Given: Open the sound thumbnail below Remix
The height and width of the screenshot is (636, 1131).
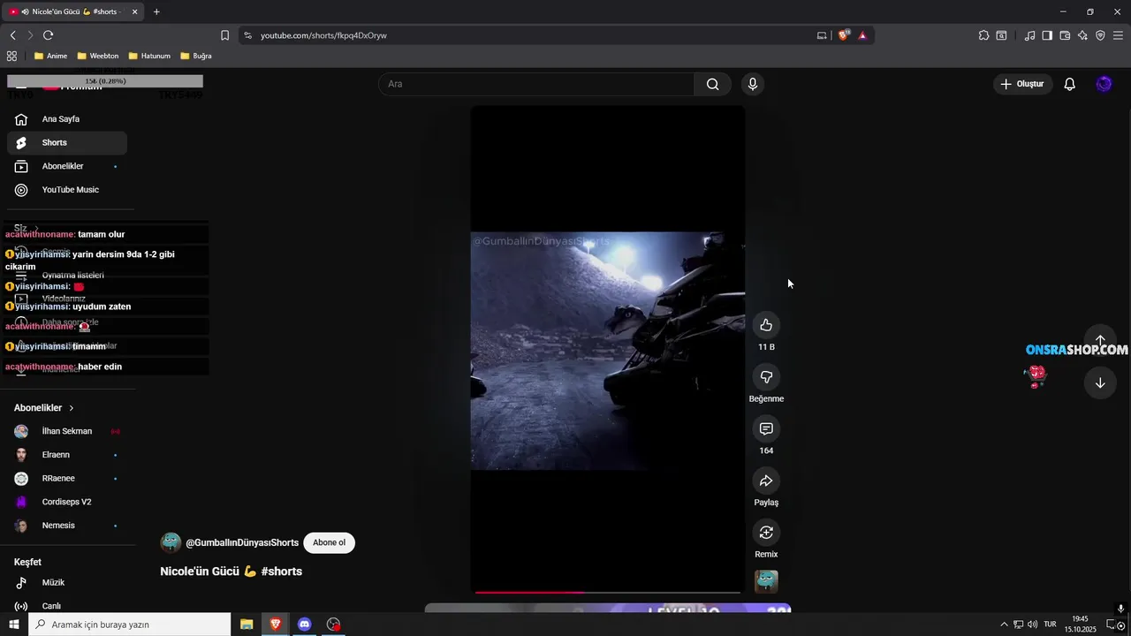Looking at the screenshot, I should coord(766,580).
